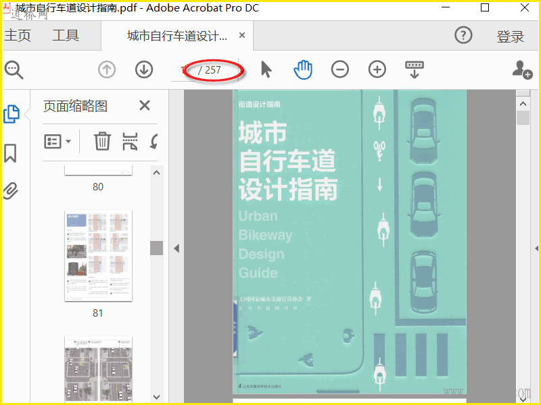Go to the next page with the down arrow
Viewport: 541px width, 405px height.
[x=144, y=70]
